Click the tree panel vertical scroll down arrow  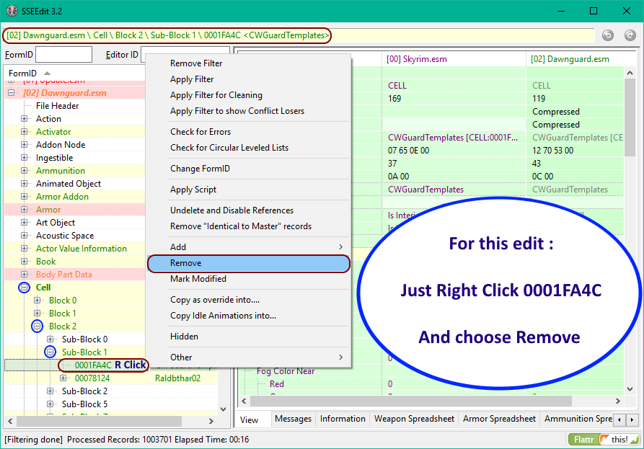(x=223, y=409)
